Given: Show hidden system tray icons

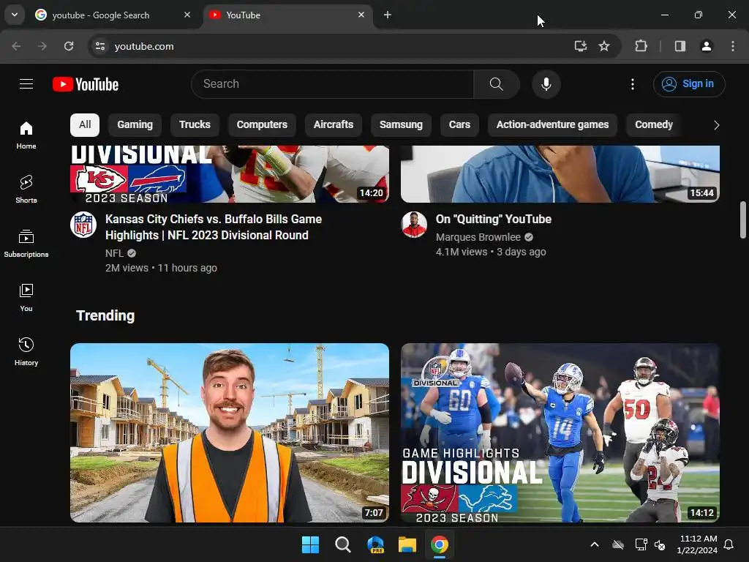Looking at the screenshot, I should 595,544.
